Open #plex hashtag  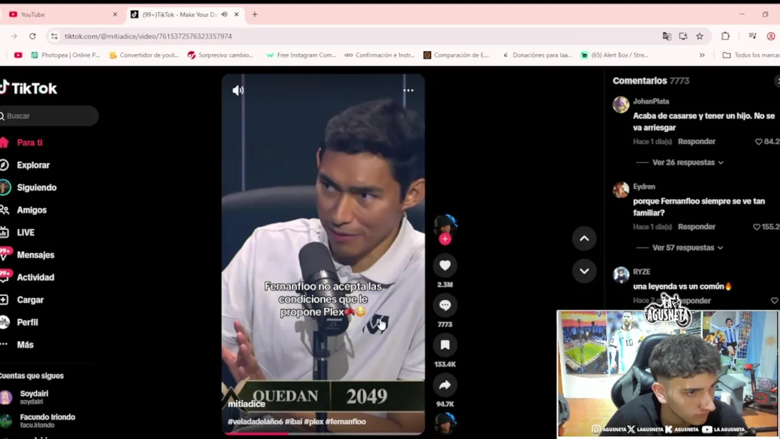coord(313,422)
